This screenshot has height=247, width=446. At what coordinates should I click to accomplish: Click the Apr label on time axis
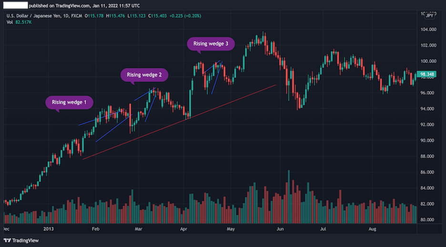(183, 229)
